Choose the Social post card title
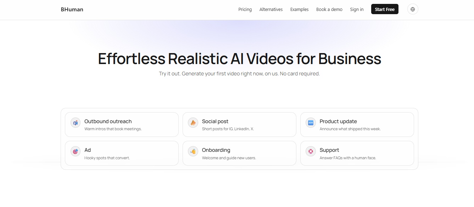The height and width of the screenshot is (207, 474). click(215, 121)
